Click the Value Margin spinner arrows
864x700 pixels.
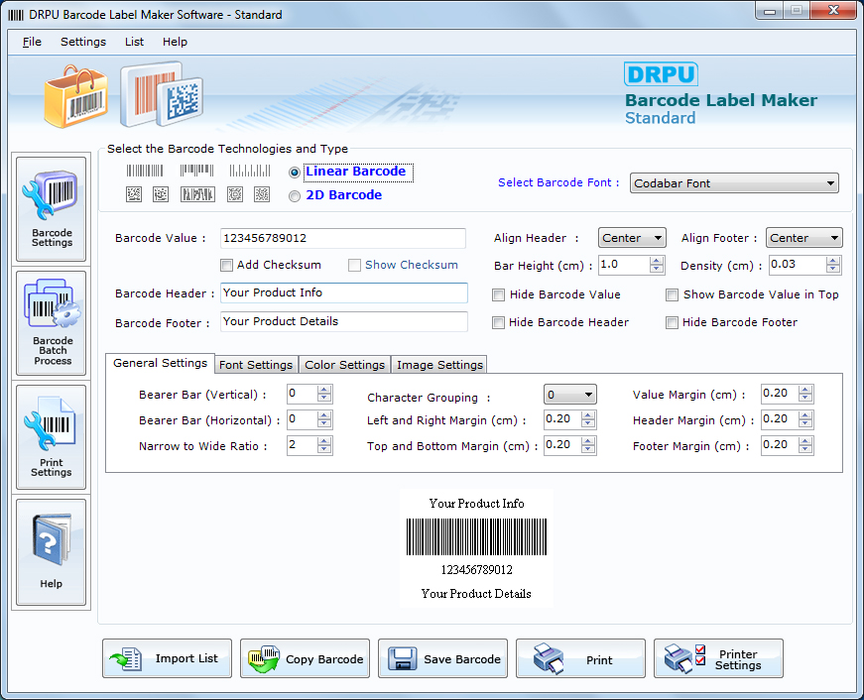tap(805, 394)
